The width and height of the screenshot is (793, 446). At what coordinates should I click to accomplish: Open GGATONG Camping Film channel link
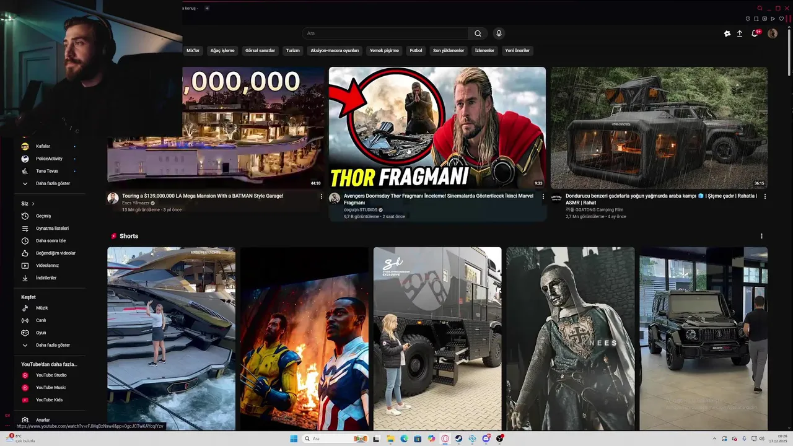(593, 210)
